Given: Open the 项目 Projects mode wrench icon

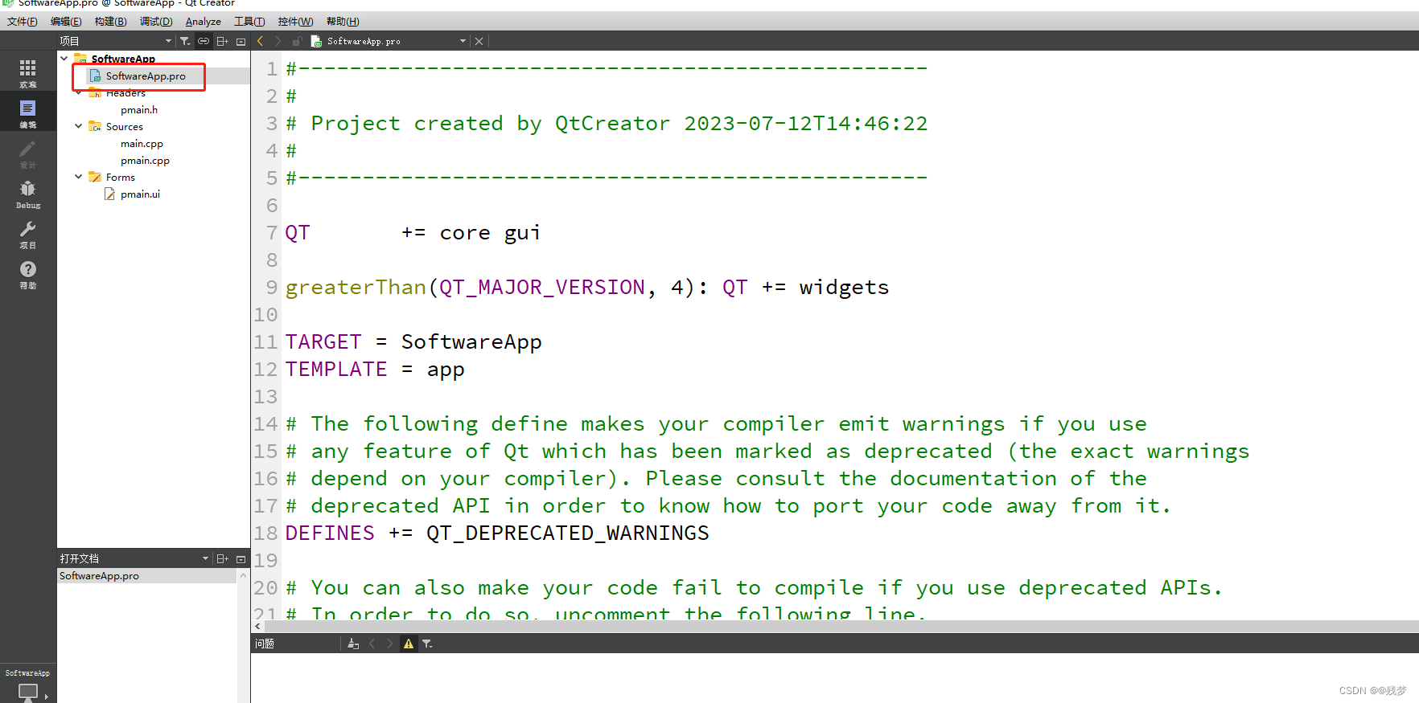Looking at the screenshot, I should pos(28,234).
